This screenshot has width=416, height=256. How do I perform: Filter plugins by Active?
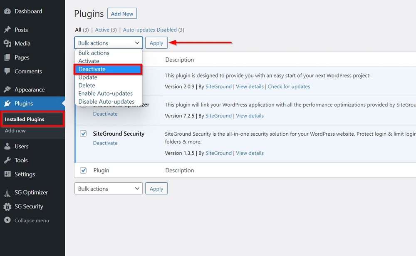[x=102, y=30]
